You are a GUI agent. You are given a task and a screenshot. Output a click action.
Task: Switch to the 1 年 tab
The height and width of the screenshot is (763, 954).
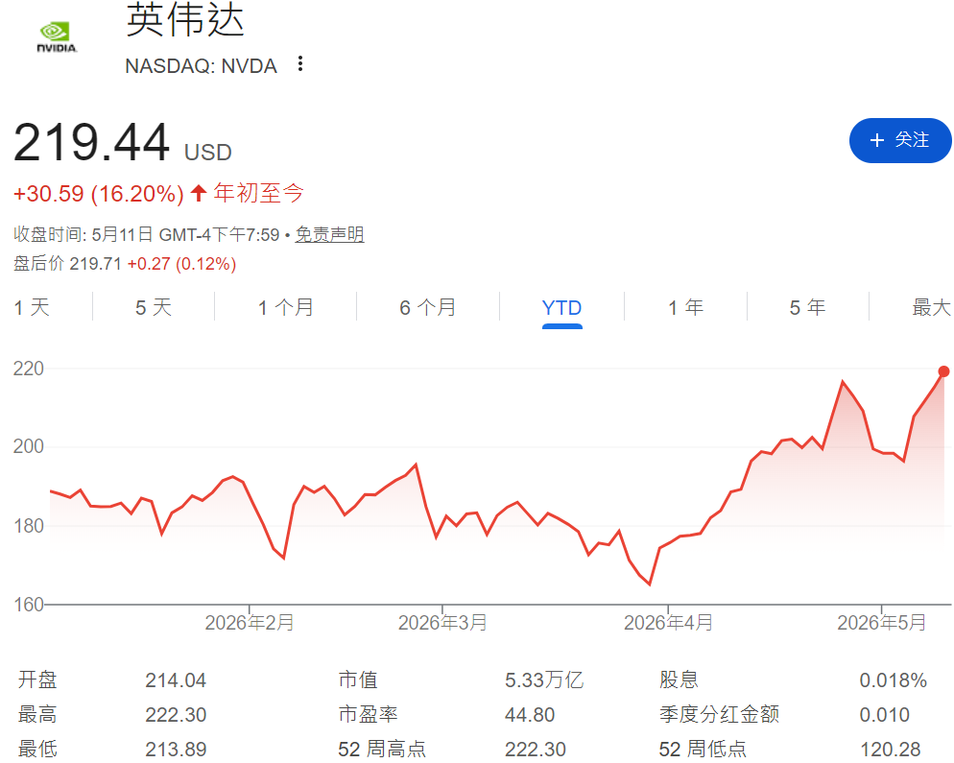pos(685,307)
